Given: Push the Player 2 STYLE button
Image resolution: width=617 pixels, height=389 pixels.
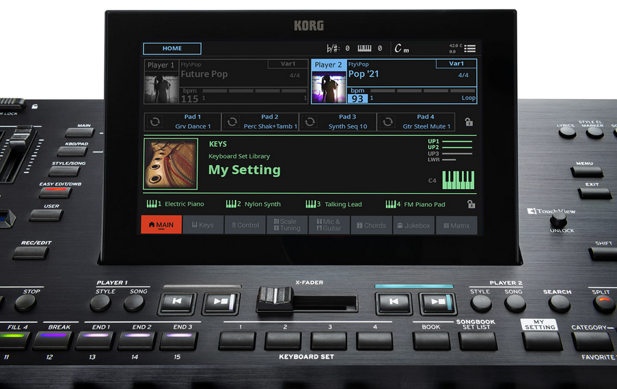Looking at the screenshot, I should [481, 303].
